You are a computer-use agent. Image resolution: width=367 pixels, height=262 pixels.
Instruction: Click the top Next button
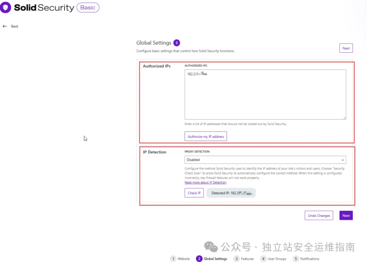click(x=346, y=48)
